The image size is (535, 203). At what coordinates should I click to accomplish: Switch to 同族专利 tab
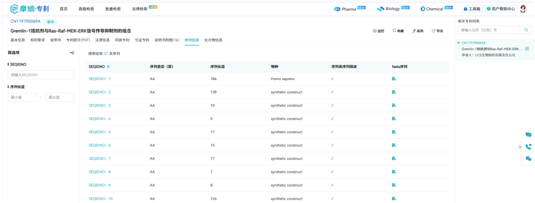pyautogui.click(x=122, y=40)
